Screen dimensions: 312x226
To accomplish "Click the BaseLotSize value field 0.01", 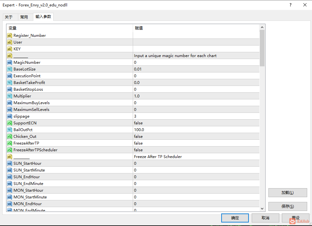I will click(196, 69).
